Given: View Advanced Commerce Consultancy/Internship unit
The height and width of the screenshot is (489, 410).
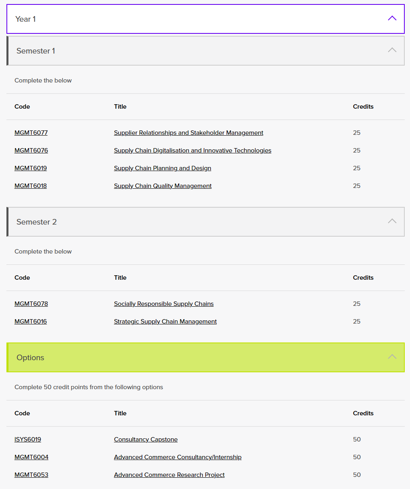Looking at the screenshot, I should 178,457.
